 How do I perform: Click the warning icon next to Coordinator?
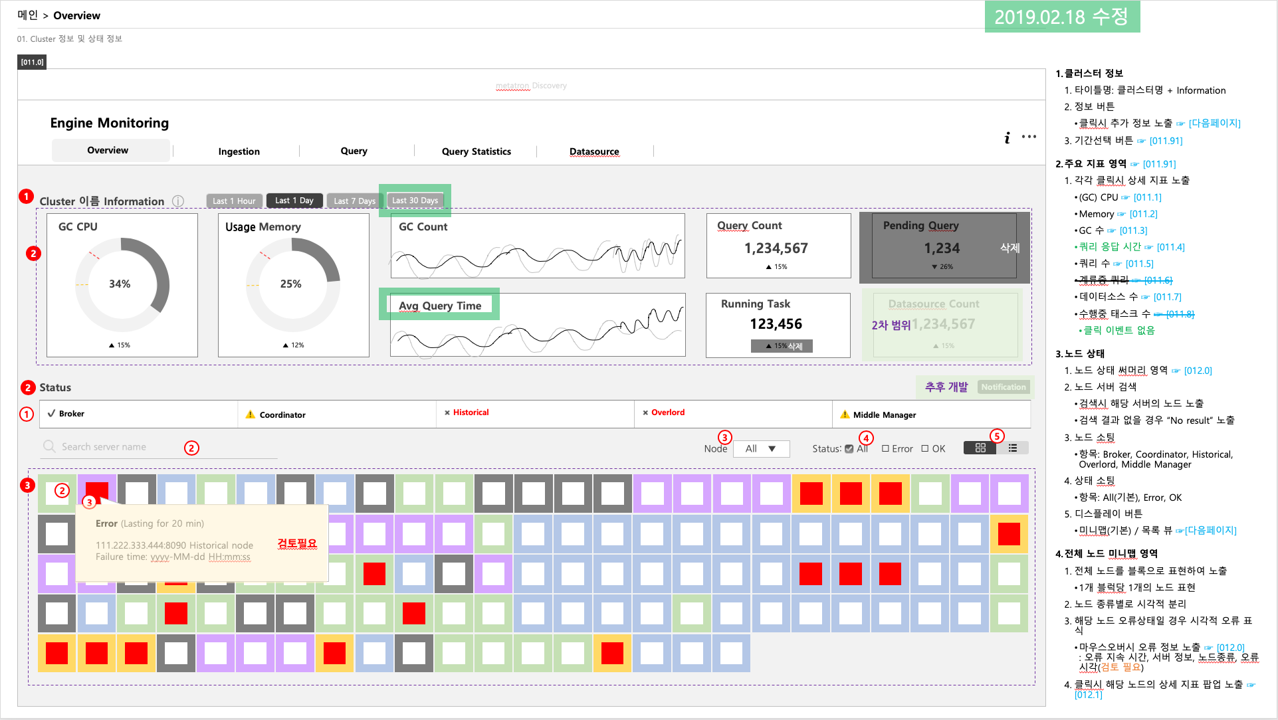tap(251, 414)
